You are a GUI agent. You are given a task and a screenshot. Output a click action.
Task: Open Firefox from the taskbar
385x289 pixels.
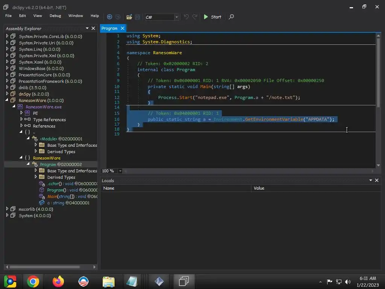point(58,281)
